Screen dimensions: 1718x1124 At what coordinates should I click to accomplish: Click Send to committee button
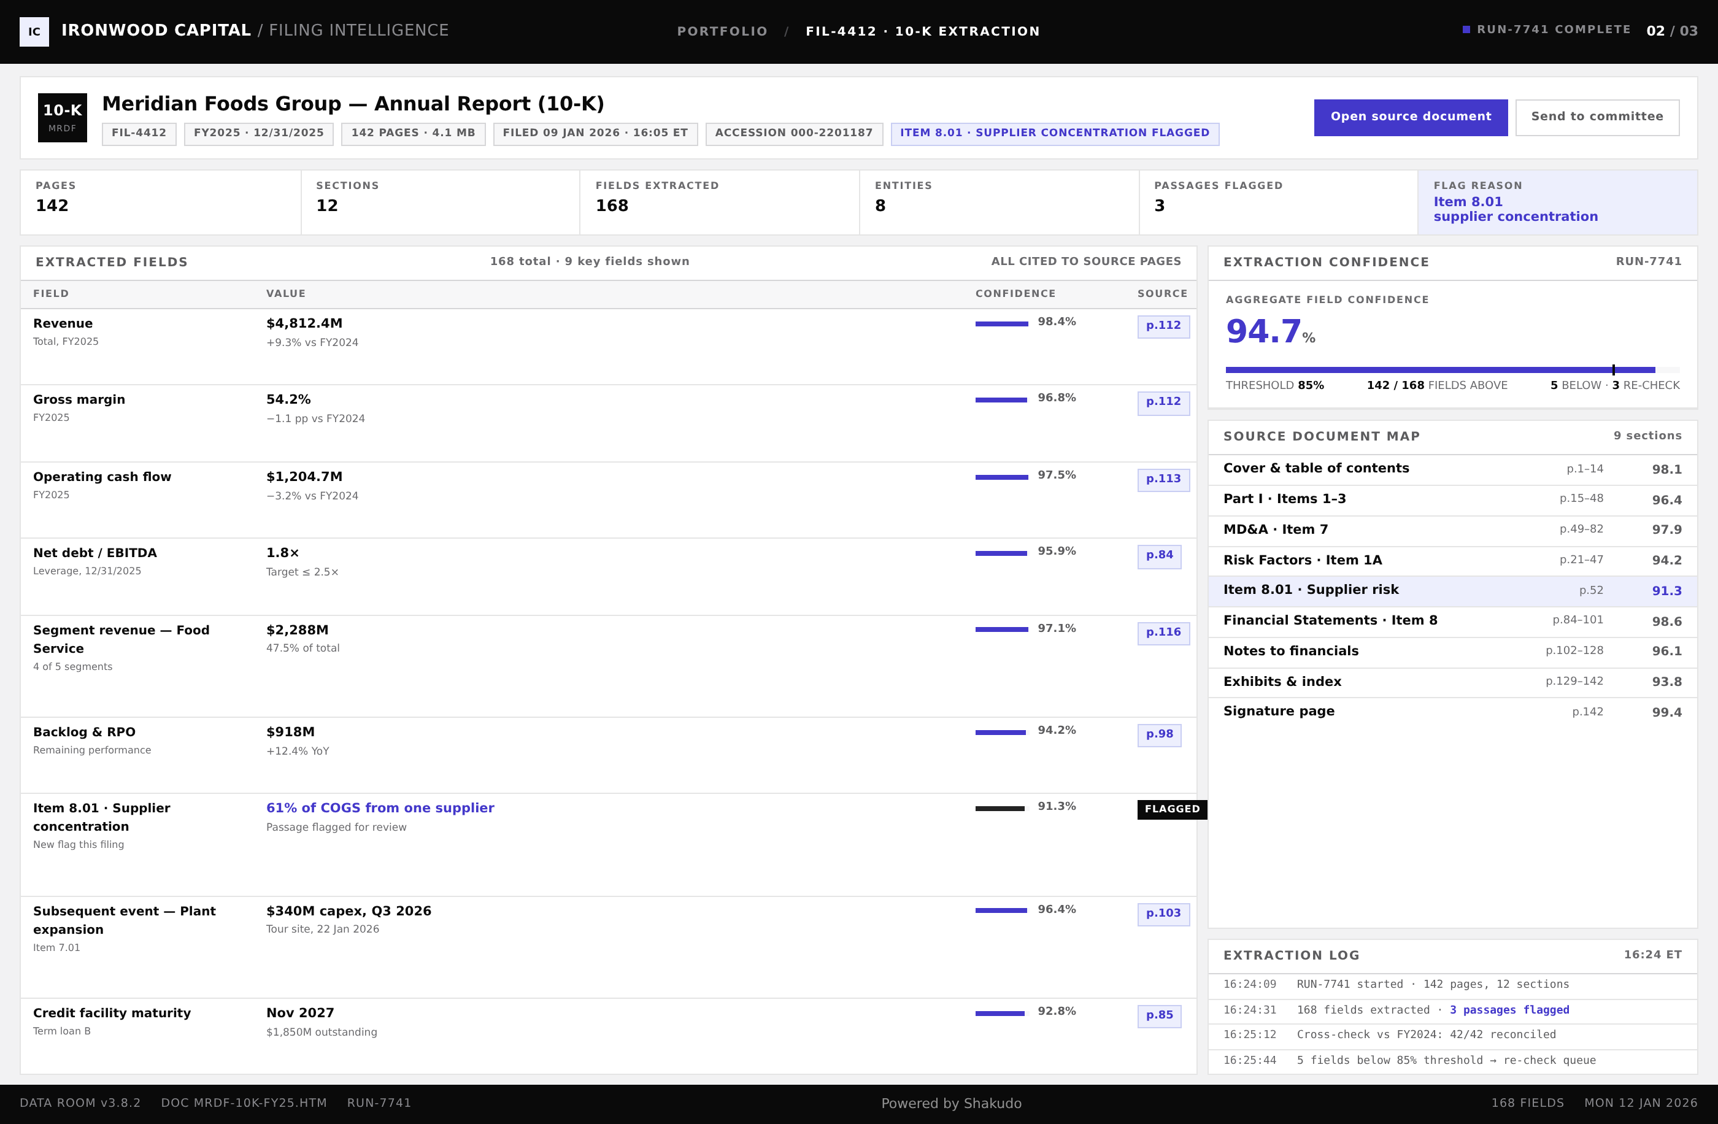1597,117
